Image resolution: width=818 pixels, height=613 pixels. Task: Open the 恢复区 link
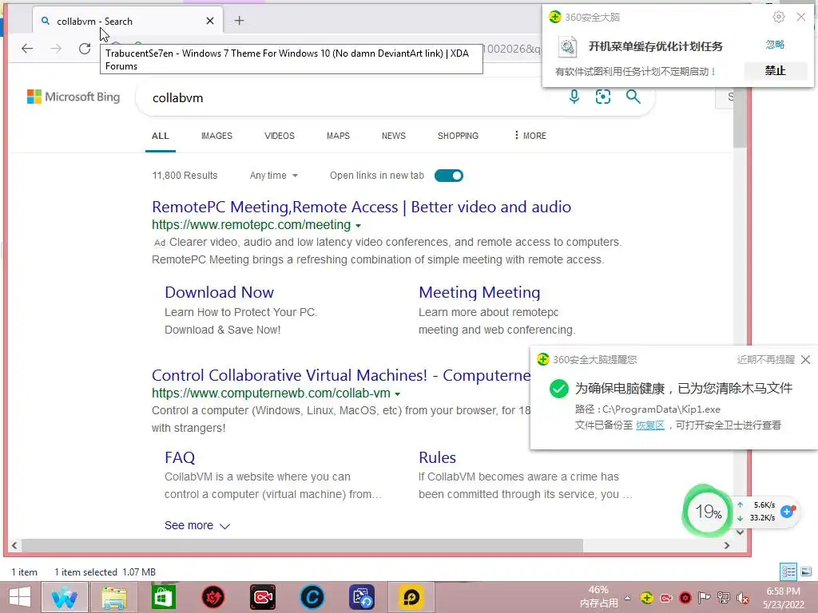point(650,425)
